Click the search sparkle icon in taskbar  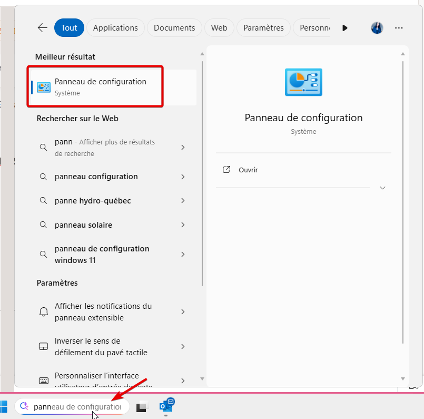[x=24, y=406]
